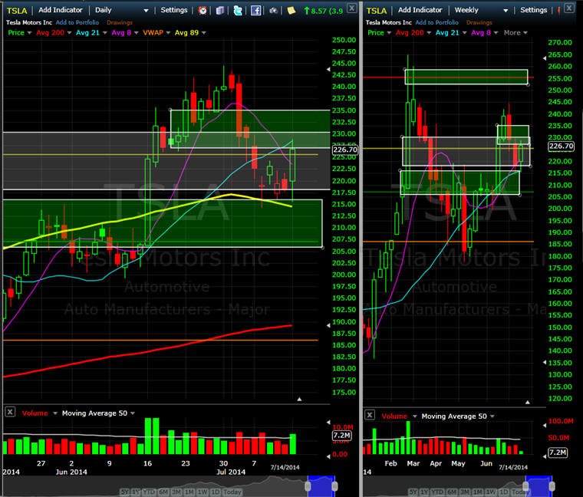Click the 226.70 price label on Weekly axis
Image resolution: width=583 pixels, height=497 pixels.
561,146
